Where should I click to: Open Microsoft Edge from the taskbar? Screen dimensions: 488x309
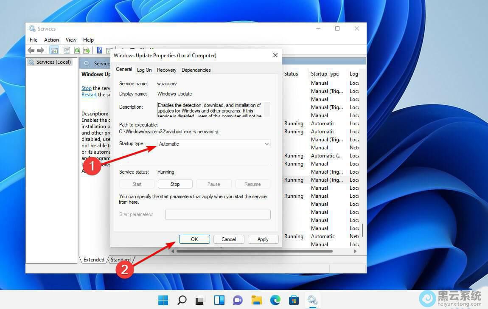click(275, 301)
